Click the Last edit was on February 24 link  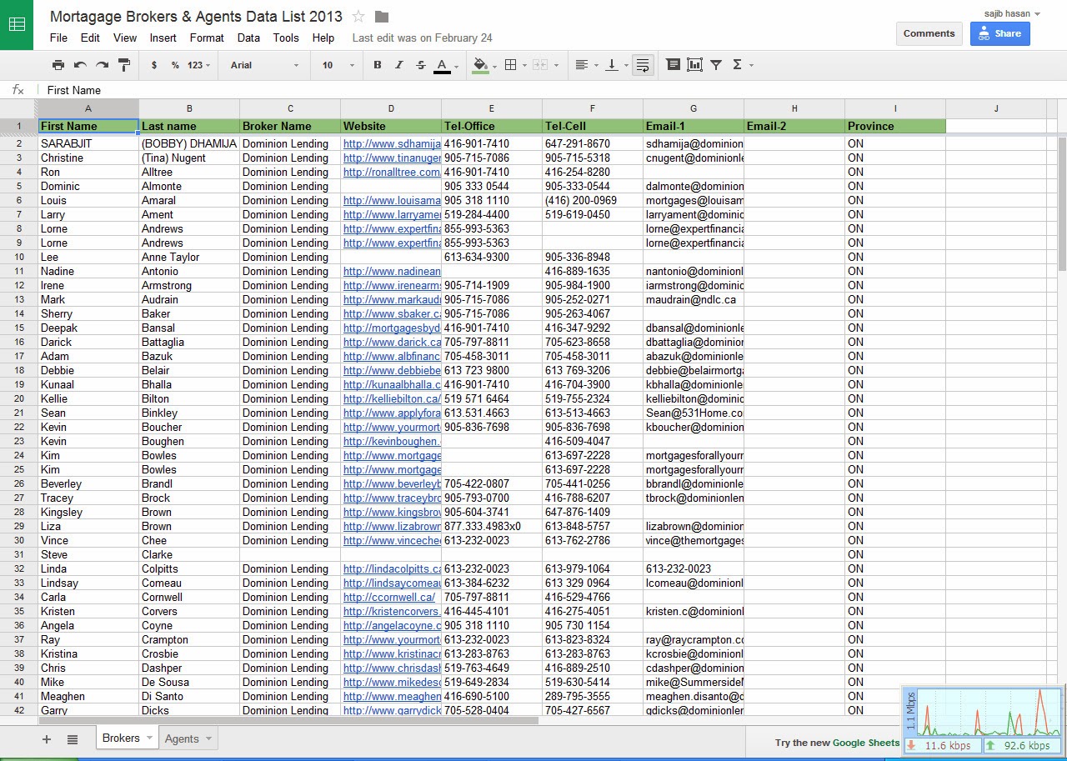click(x=422, y=38)
